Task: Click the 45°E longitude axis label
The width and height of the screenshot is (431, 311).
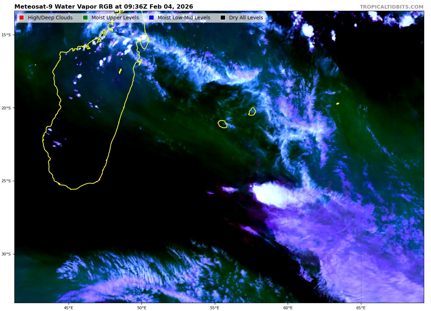Action: (x=69, y=307)
